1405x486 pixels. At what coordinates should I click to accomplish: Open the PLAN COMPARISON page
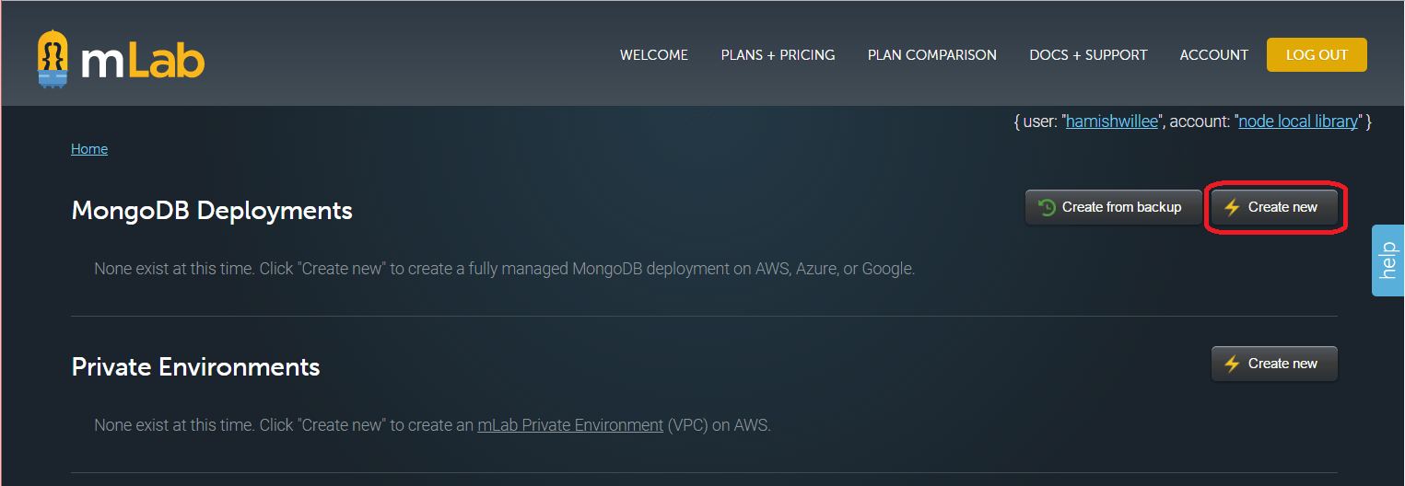[931, 55]
